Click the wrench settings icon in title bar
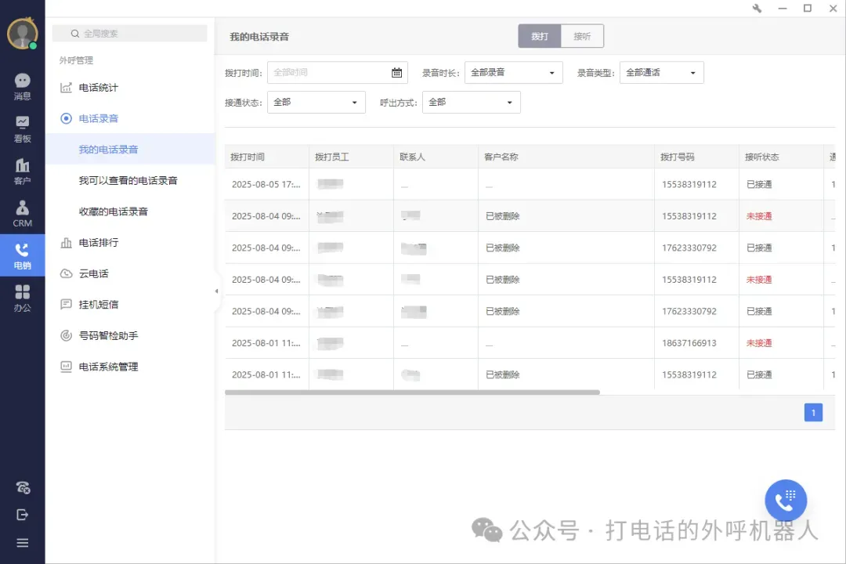The height and width of the screenshot is (564, 846). pyautogui.click(x=757, y=9)
